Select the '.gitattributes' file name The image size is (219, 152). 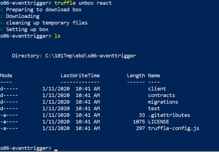169,115
